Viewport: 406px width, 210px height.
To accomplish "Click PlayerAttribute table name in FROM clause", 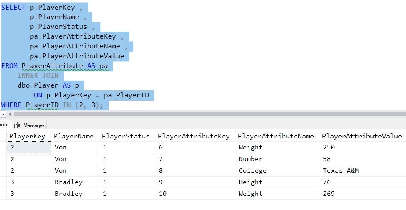I will pyautogui.click(x=52, y=66).
